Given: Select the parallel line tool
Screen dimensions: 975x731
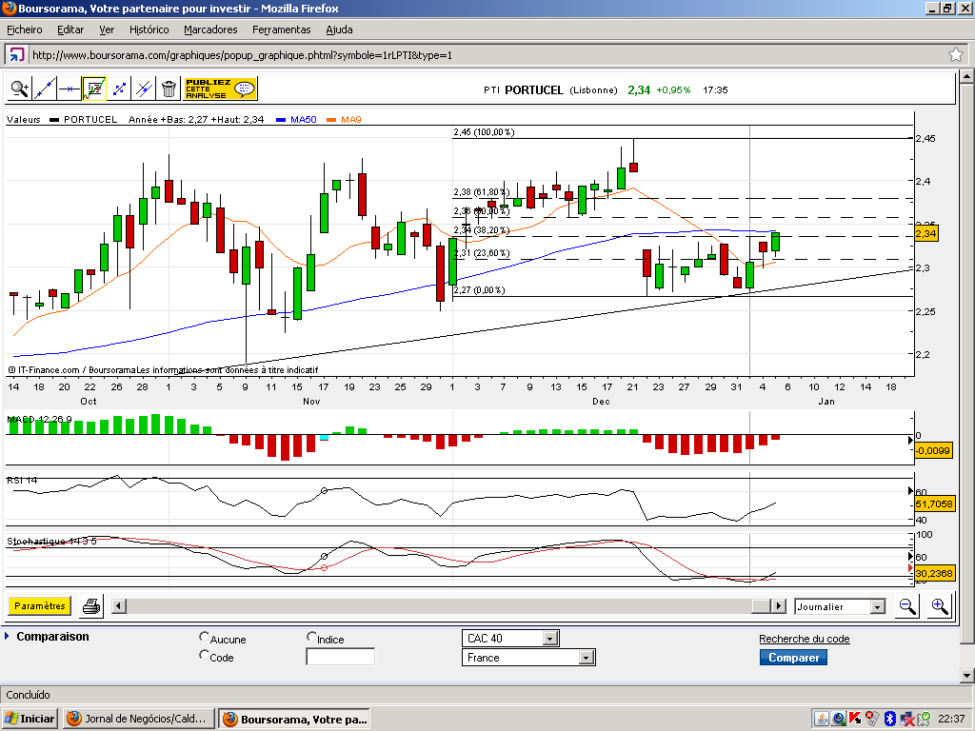Looking at the screenshot, I should (x=144, y=89).
